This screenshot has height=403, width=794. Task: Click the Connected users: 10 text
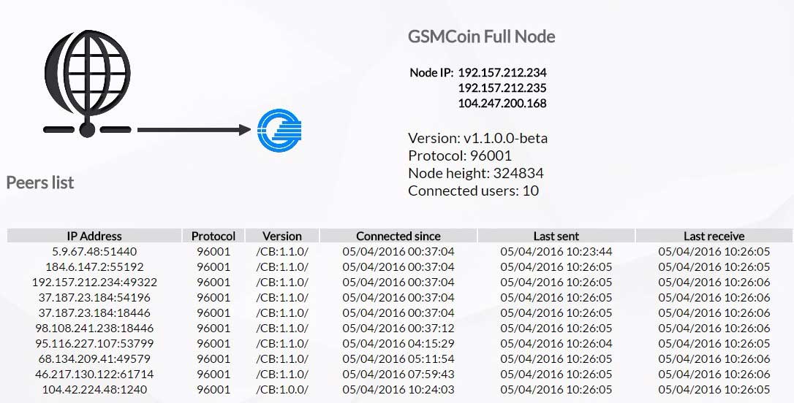coord(474,191)
